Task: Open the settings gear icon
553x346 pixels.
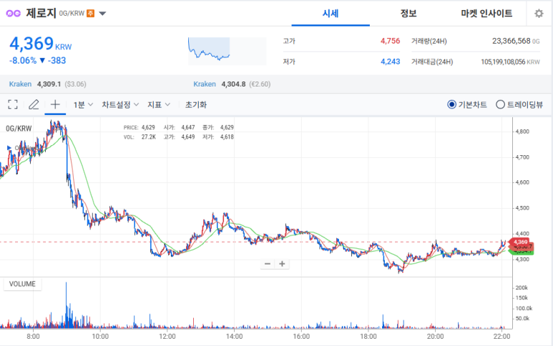Action: [539, 14]
